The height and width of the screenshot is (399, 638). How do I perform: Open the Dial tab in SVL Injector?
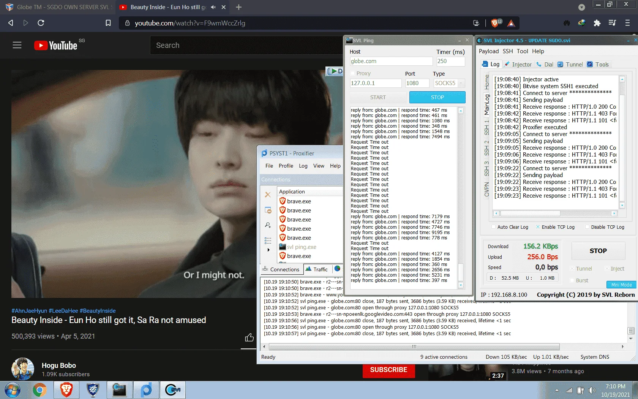[x=545, y=65]
